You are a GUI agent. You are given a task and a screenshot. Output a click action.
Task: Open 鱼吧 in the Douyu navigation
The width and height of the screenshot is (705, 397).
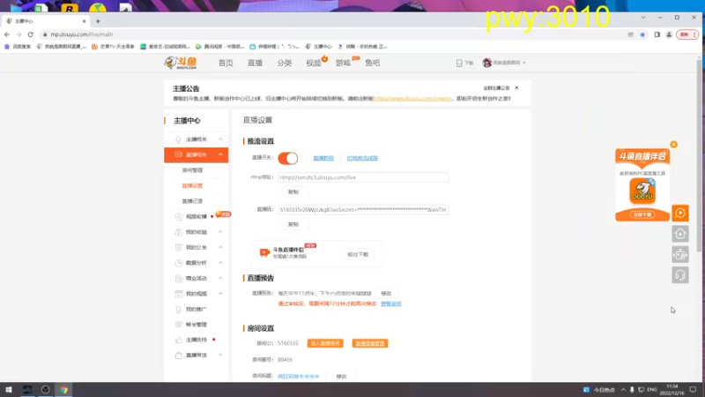pyautogui.click(x=372, y=63)
